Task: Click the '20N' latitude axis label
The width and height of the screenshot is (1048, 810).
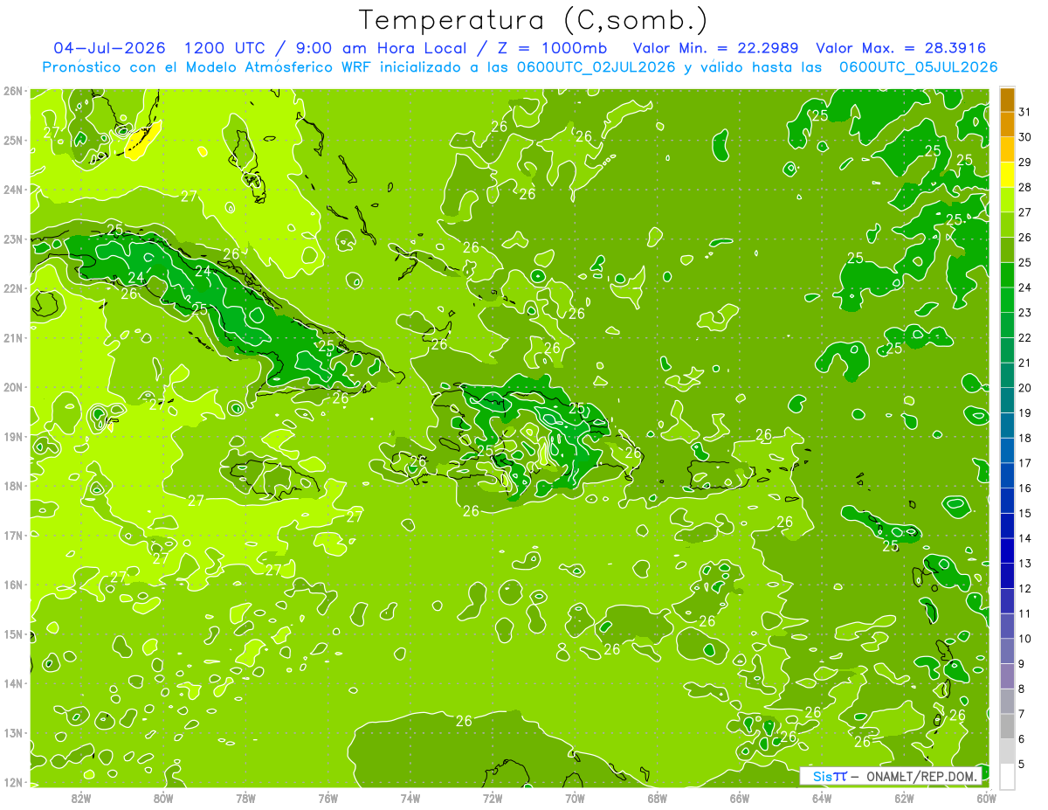Action: (13, 387)
